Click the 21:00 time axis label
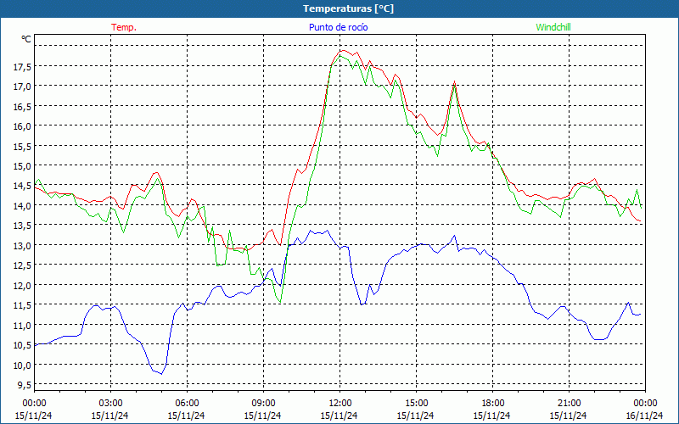 coord(569,404)
